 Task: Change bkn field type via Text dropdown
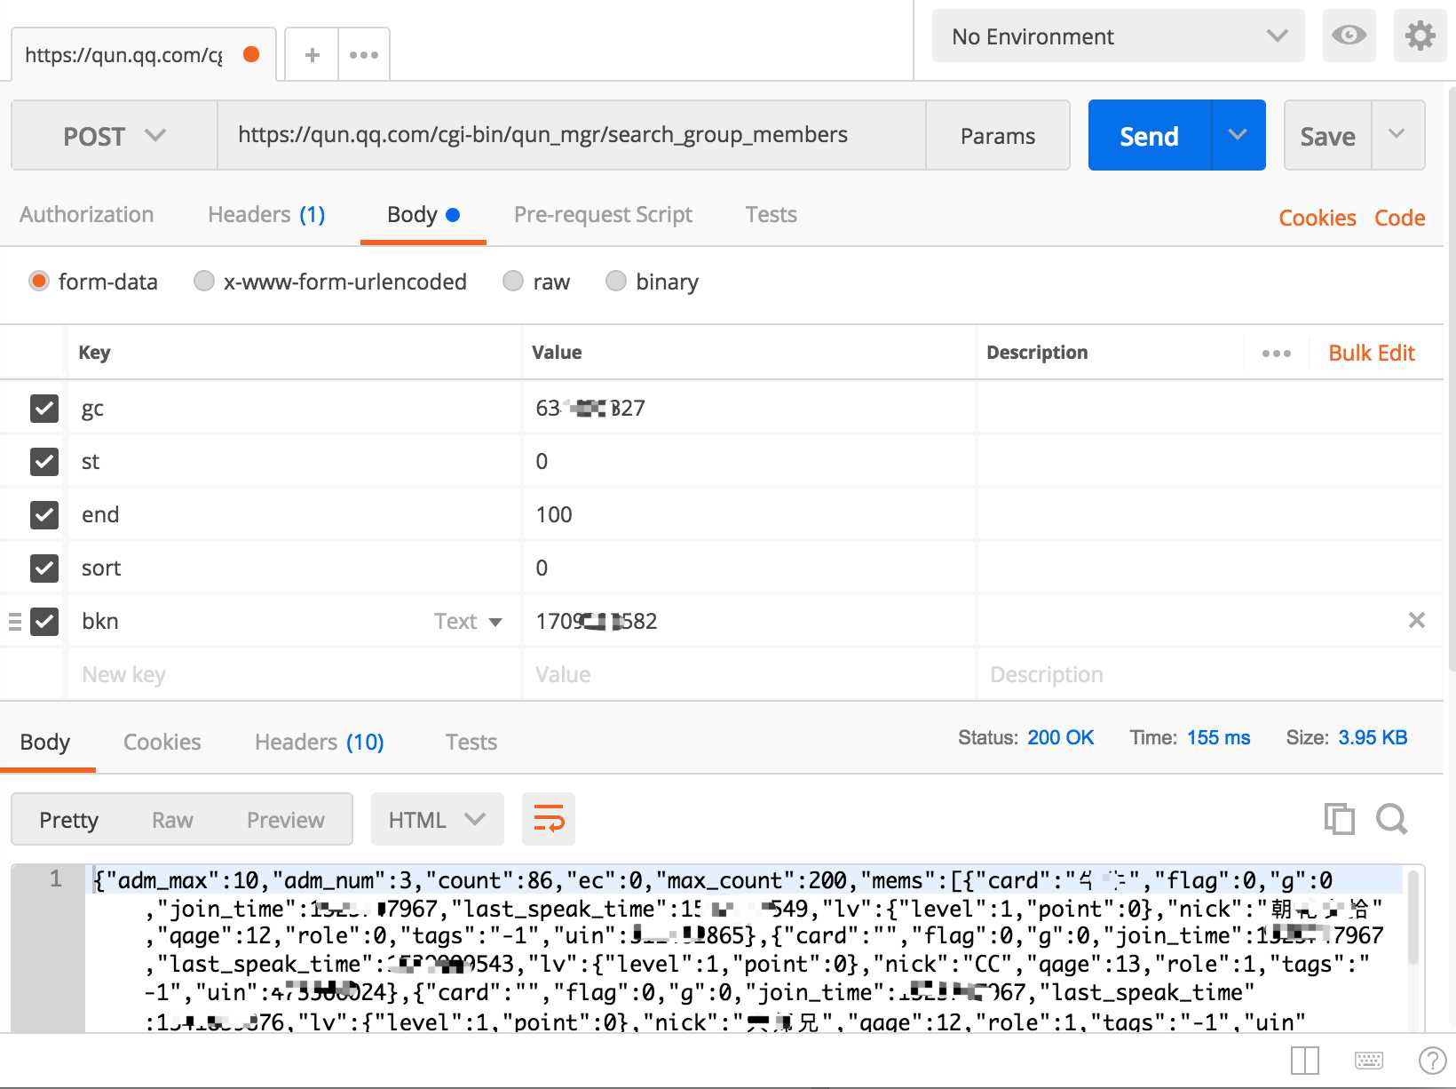coord(468,621)
